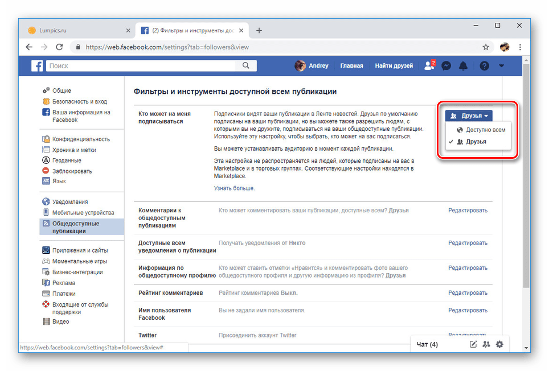
Task: Open the notifications bell icon
Action: coord(463,65)
